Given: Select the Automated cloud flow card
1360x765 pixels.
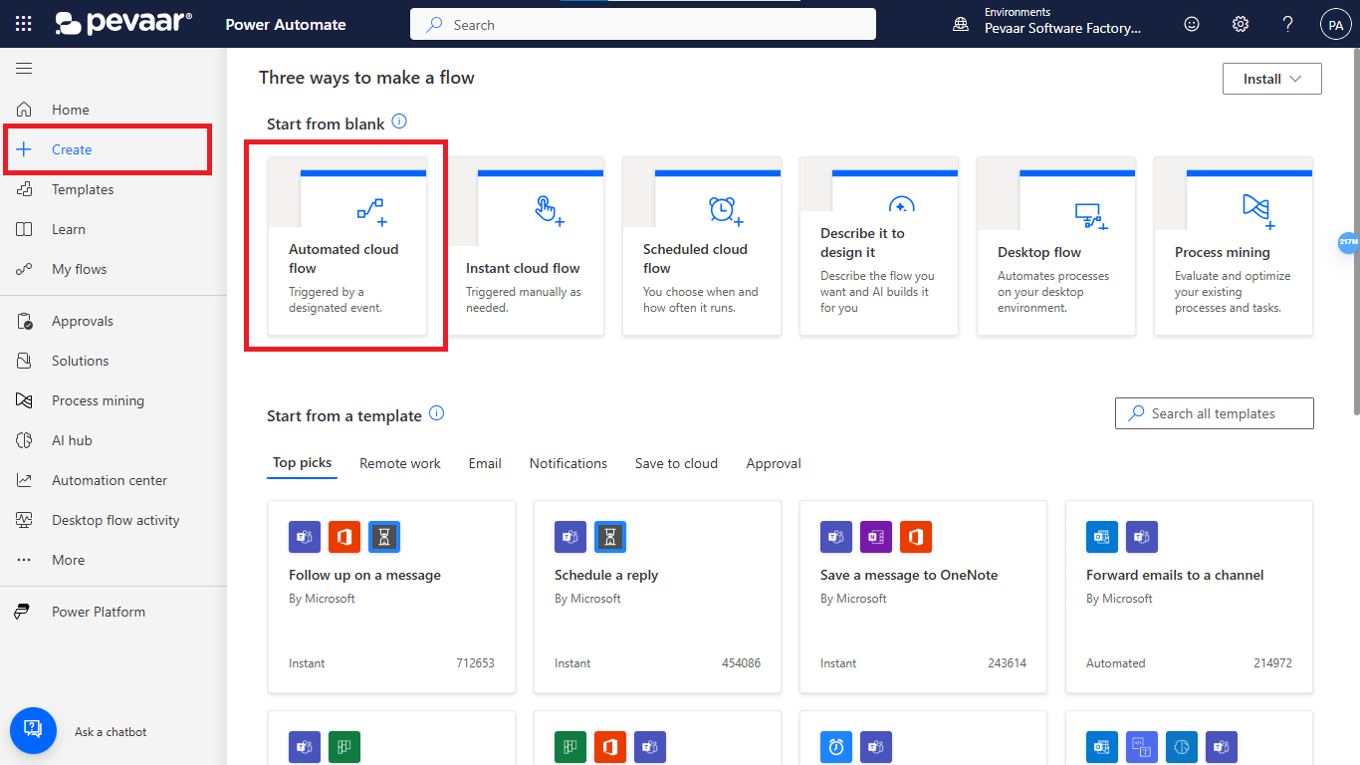Looking at the screenshot, I should coord(347,247).
